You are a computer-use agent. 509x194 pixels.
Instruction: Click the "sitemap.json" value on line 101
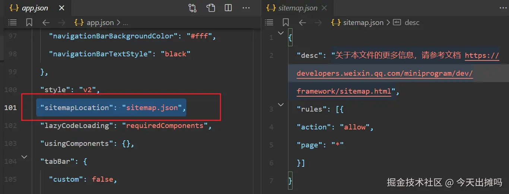click(x=152, y=108)
